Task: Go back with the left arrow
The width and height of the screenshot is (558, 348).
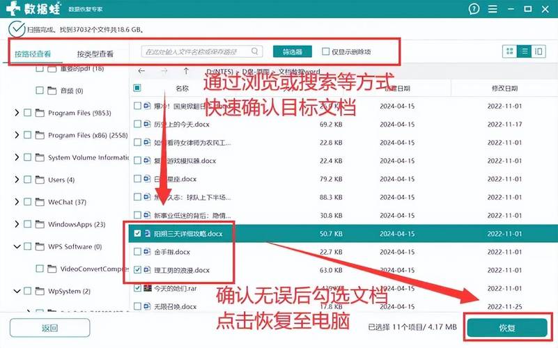Action: point(141,71)
